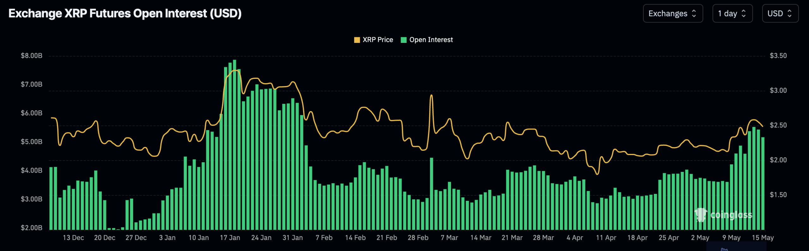Open the Exchanges dropdown
This screenshot has height=251, width=809.
tap(673, 14)
